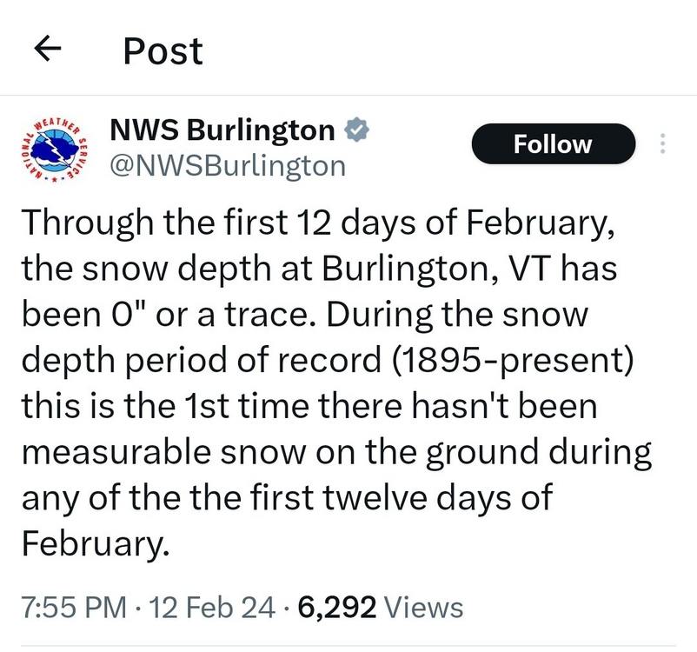Open the three-dot more options menu

click(x=663, y=144)
